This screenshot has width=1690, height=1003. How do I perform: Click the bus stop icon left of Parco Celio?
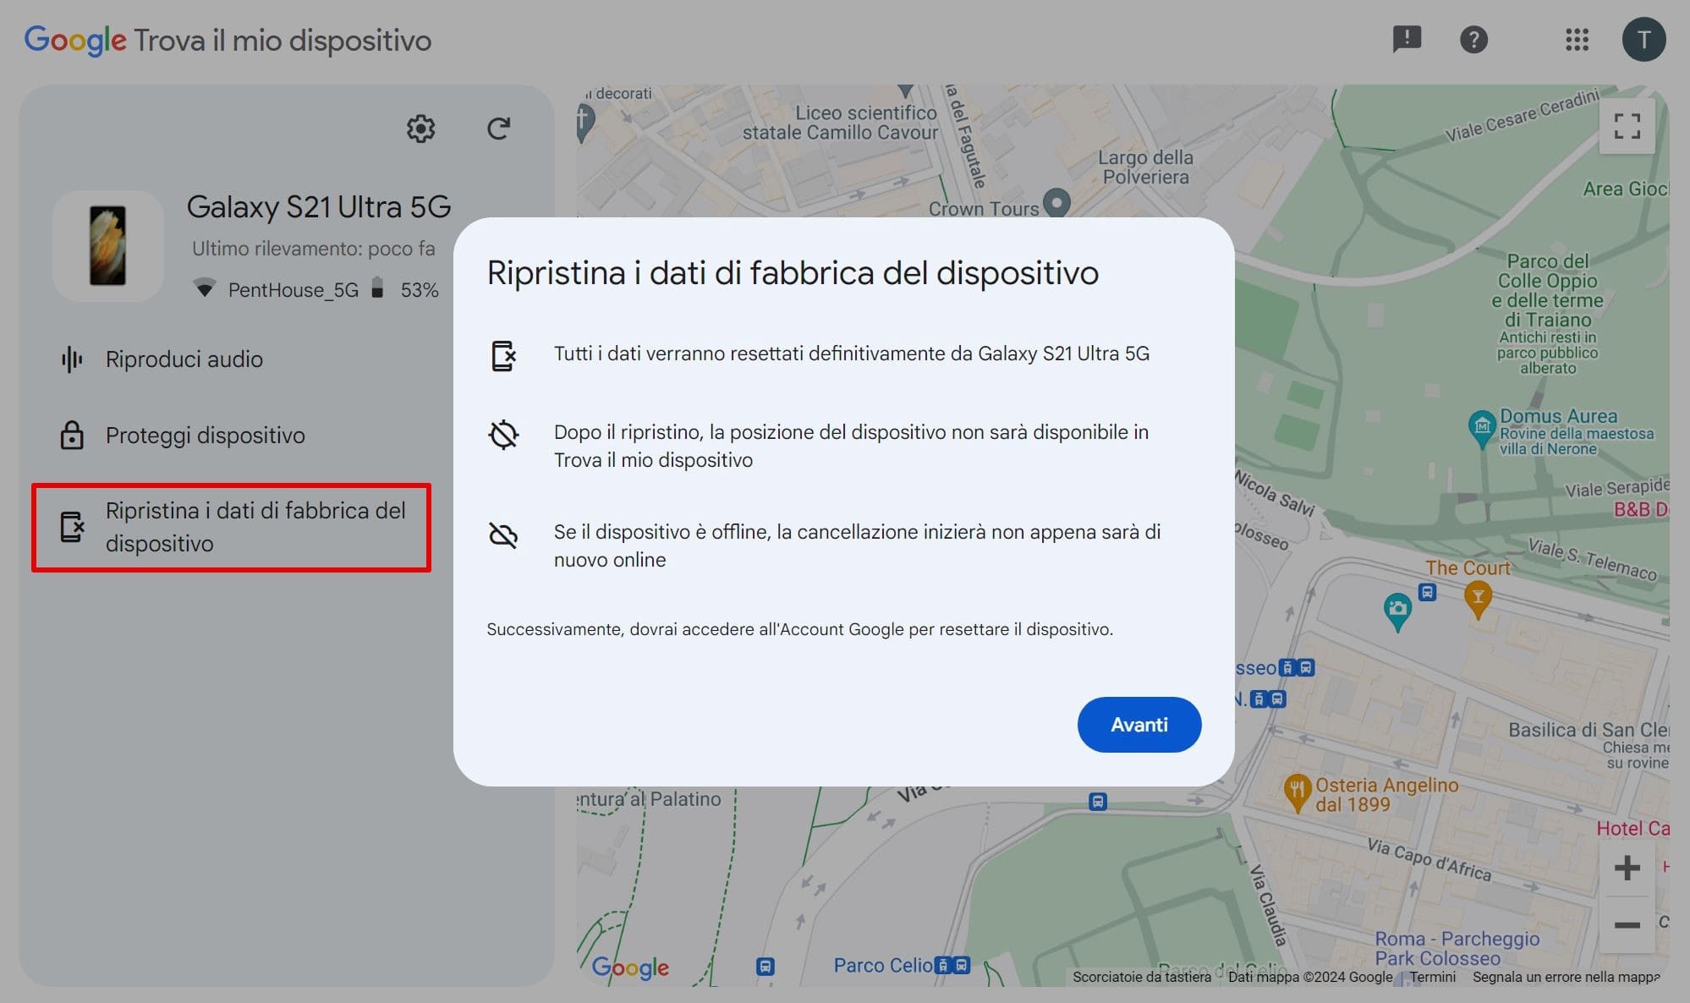point(765,966)
